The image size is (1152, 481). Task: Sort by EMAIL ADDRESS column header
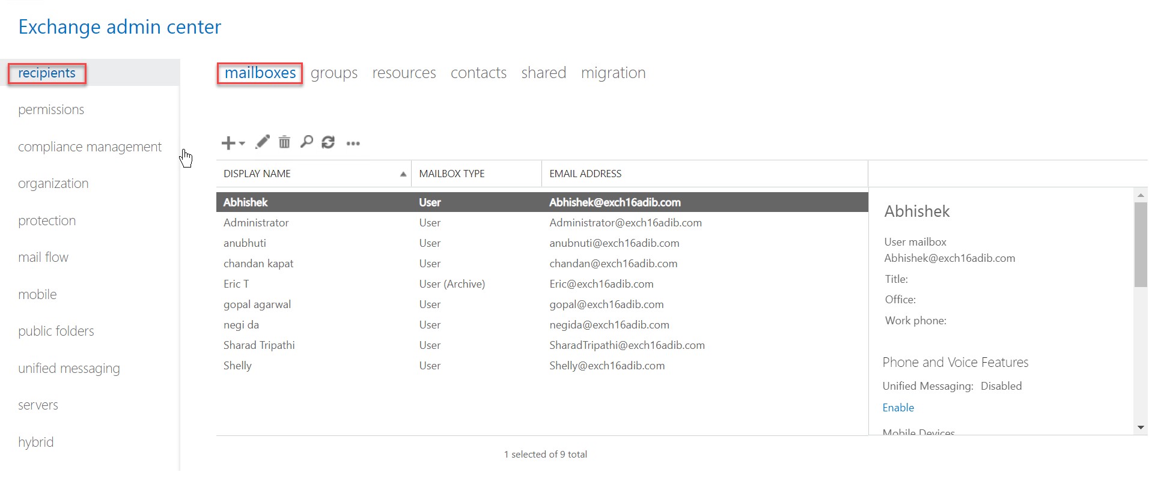click(x=705, y=174)
